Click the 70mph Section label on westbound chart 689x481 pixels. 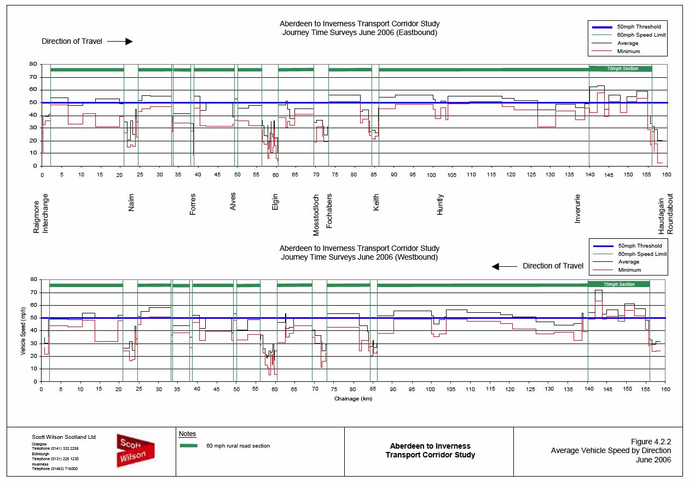pyautogui.click(x=619, y=284)
